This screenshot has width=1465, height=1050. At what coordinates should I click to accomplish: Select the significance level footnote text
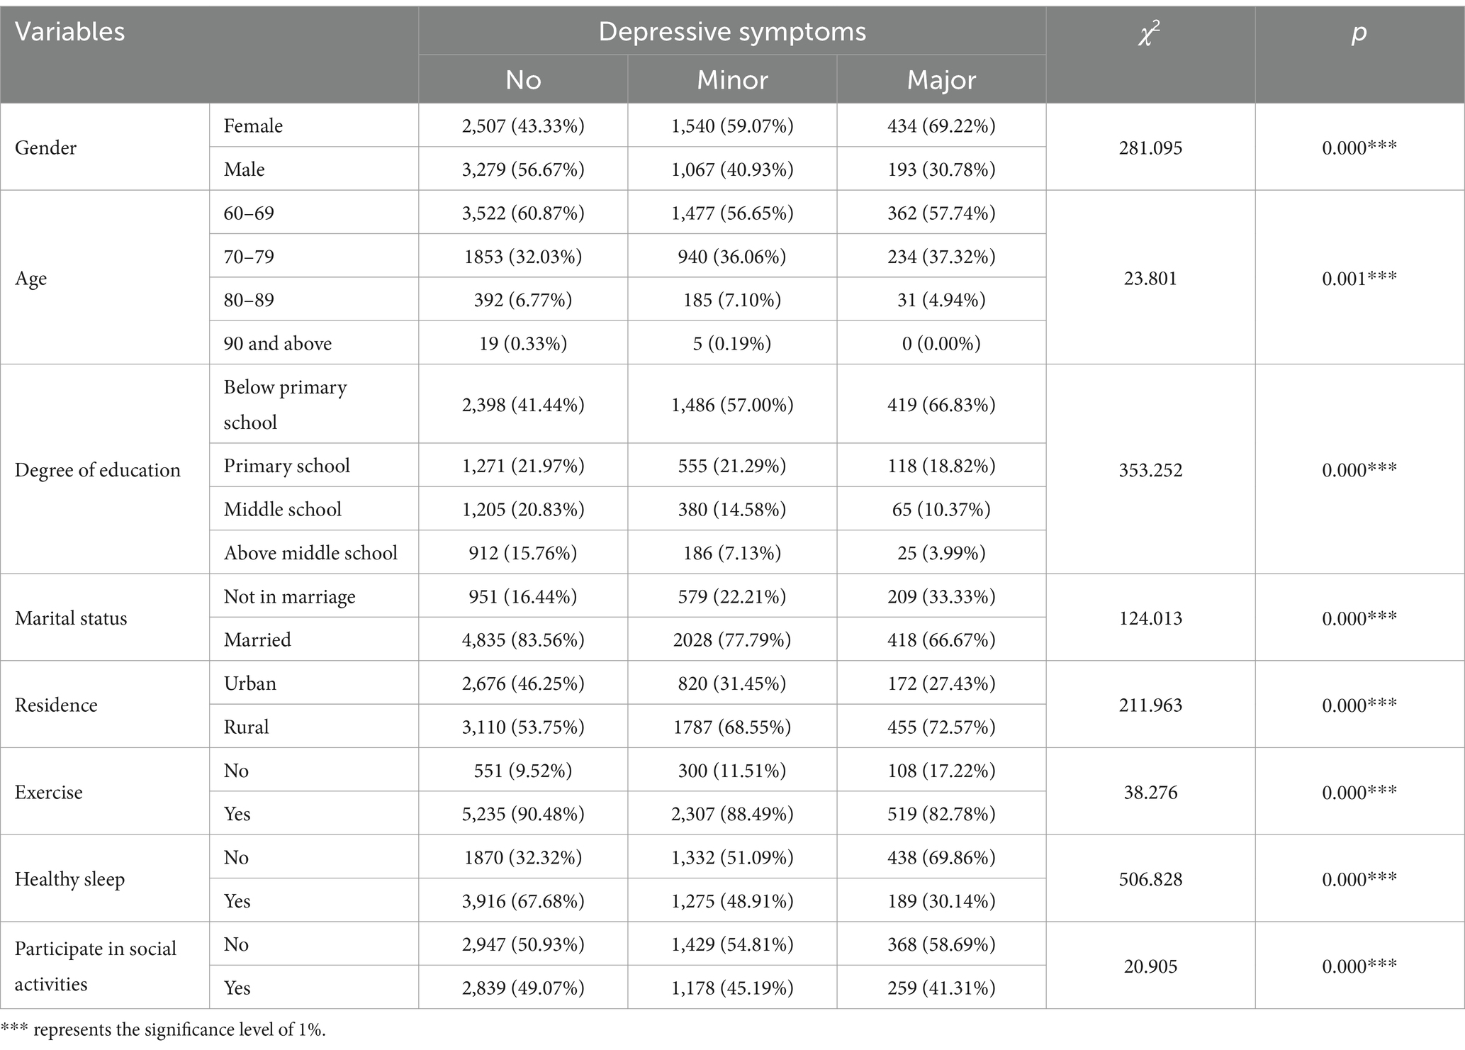pos(163,1030)
